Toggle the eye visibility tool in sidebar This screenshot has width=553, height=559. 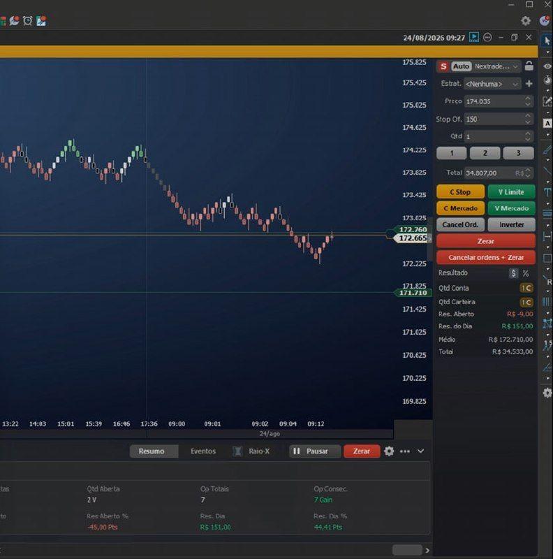coord(547,66)
